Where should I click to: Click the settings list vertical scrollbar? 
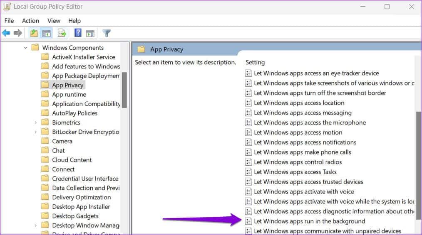418,162
